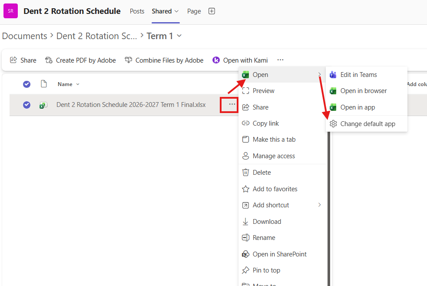Deselect the Dent 2 Rotation Schedule file checkbox
The image size is (427, 286).
click(x=26, y=105)
